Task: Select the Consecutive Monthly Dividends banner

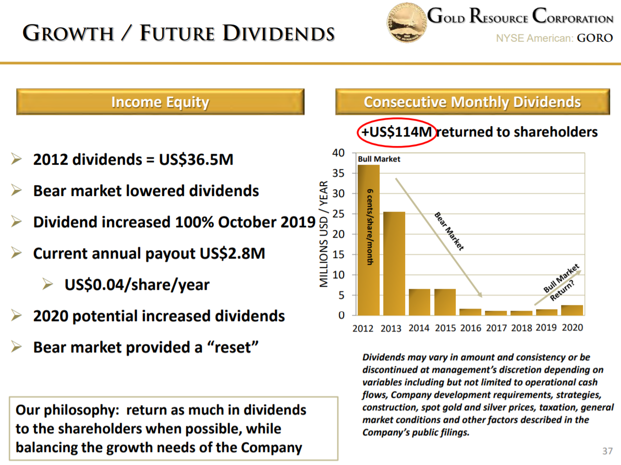Action: (x=472, y=102)
